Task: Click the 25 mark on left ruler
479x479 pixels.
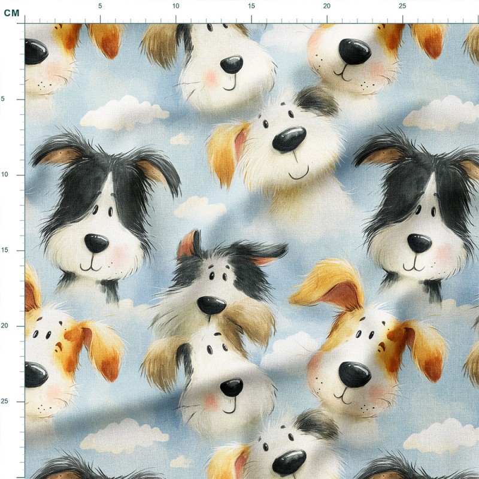Action: [4, 401]
